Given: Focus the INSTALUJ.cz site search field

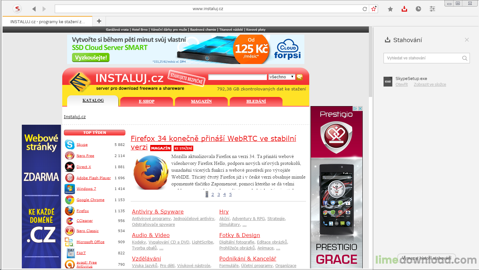Looking at the screenshot, I should (238, 77).
